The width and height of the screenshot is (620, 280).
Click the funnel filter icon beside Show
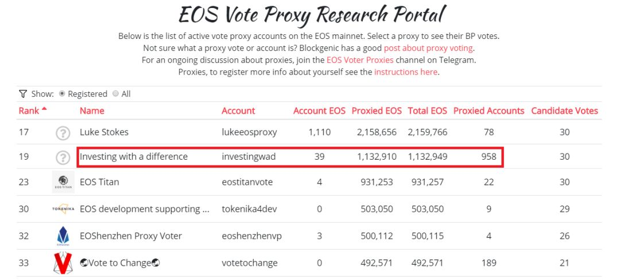point(22,94)
